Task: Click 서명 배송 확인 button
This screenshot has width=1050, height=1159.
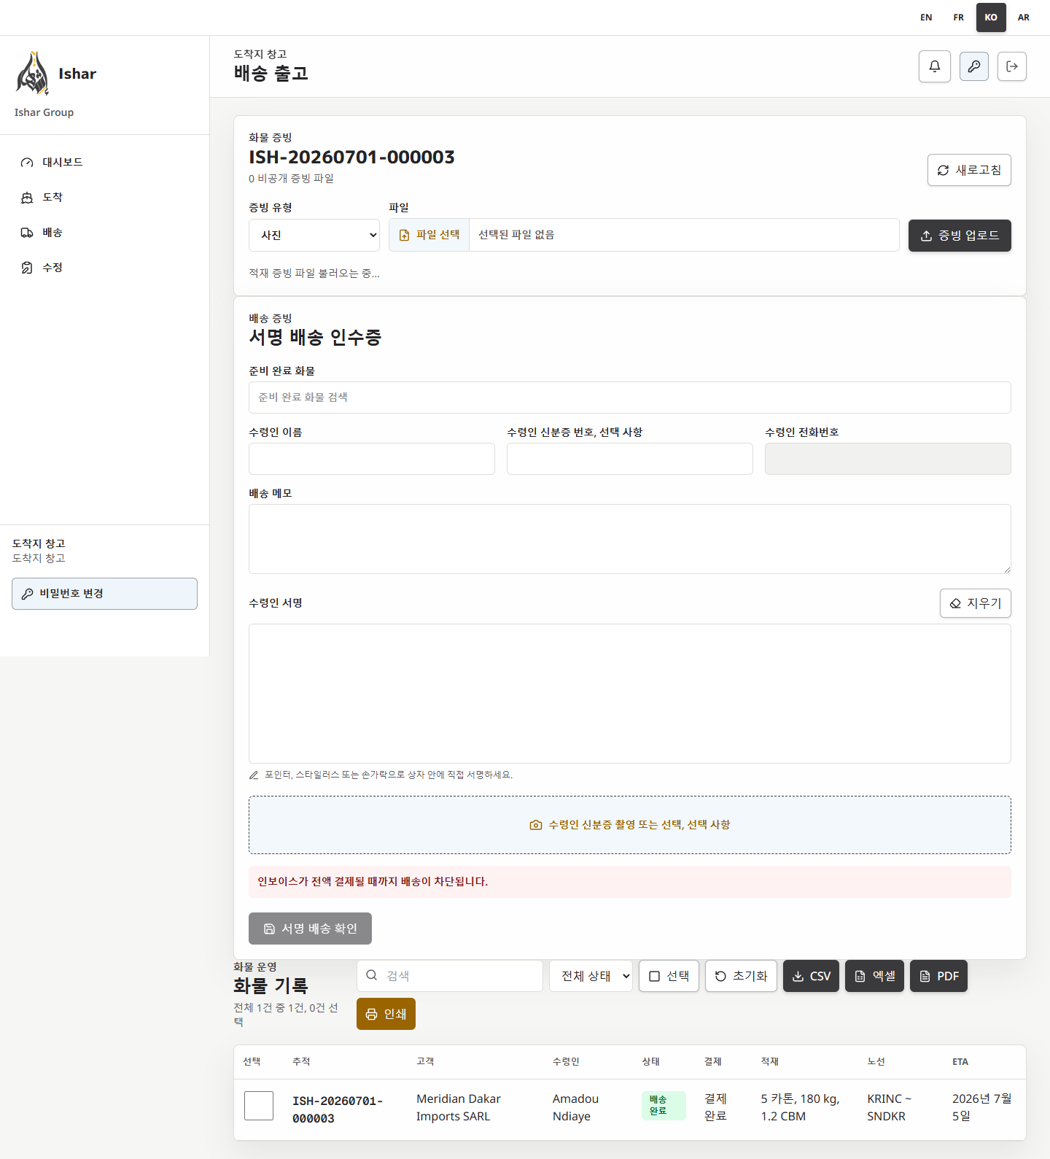Action: [x=310, y=929]
